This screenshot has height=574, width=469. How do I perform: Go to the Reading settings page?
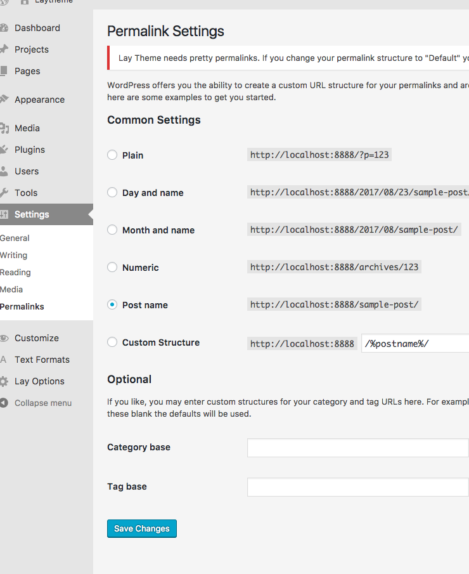click(16, 272)
